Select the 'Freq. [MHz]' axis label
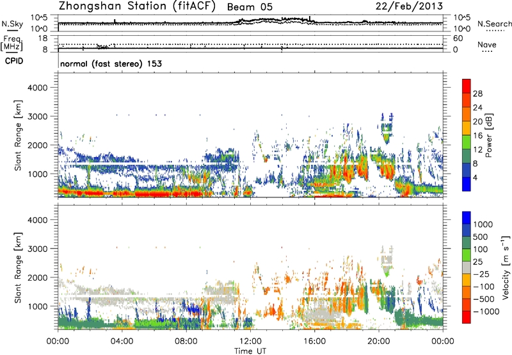Screen dimensions: 512x355 coord(12,43)
